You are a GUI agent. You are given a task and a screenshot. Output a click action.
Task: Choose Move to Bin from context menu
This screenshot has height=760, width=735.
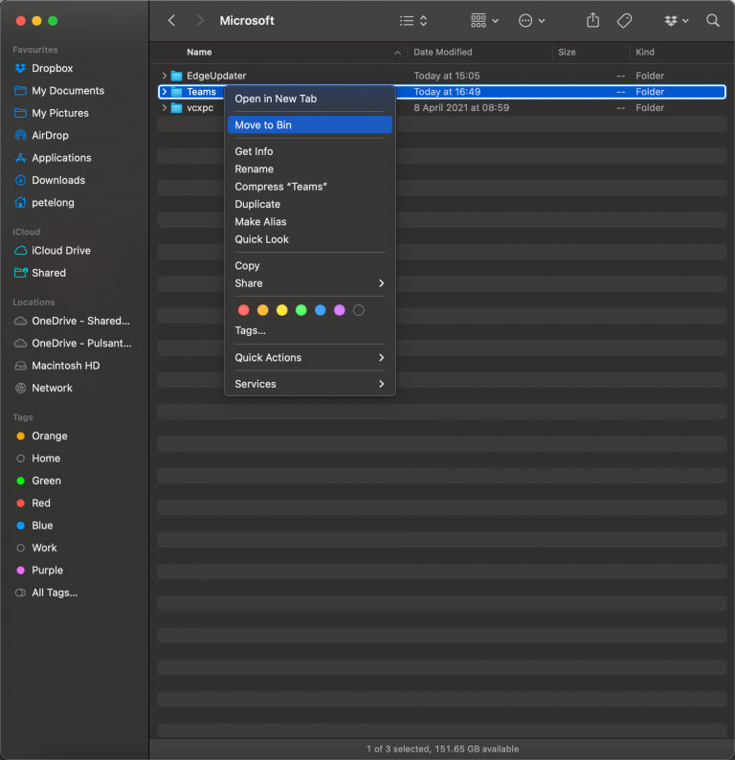point(310,124)
